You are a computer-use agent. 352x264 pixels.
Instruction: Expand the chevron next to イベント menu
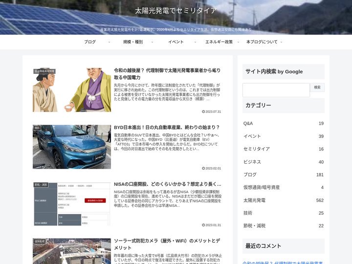coord(195,42)
